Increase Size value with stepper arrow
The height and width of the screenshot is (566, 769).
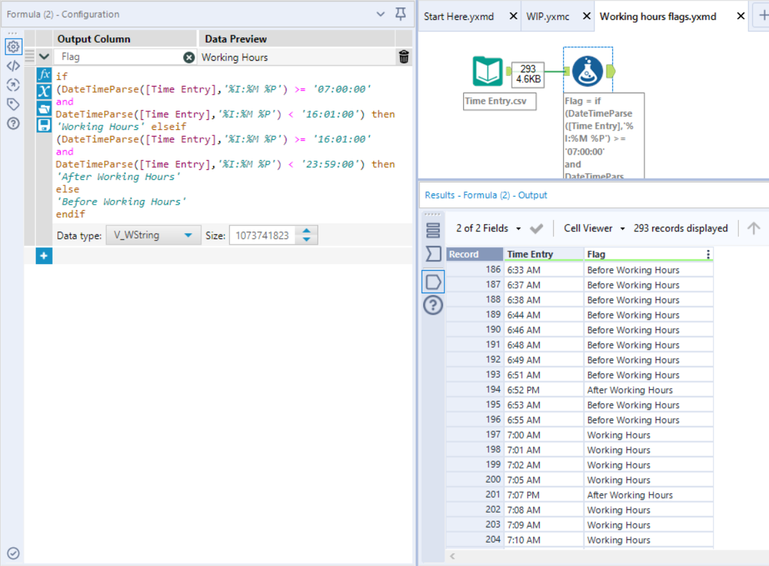[307, 231]
